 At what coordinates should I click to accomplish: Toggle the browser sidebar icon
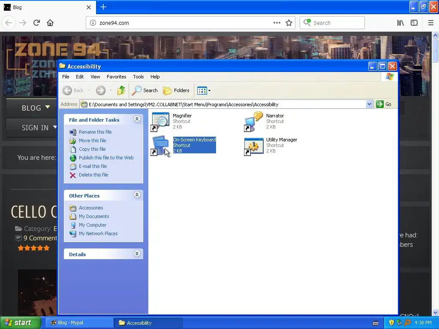click(414, 23)
